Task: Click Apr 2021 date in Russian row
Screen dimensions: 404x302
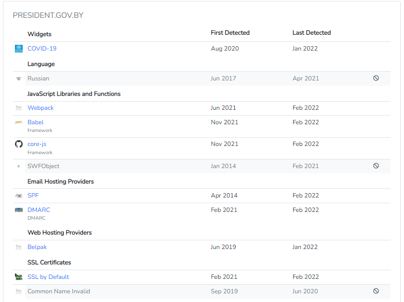Action: pos(306,78)
